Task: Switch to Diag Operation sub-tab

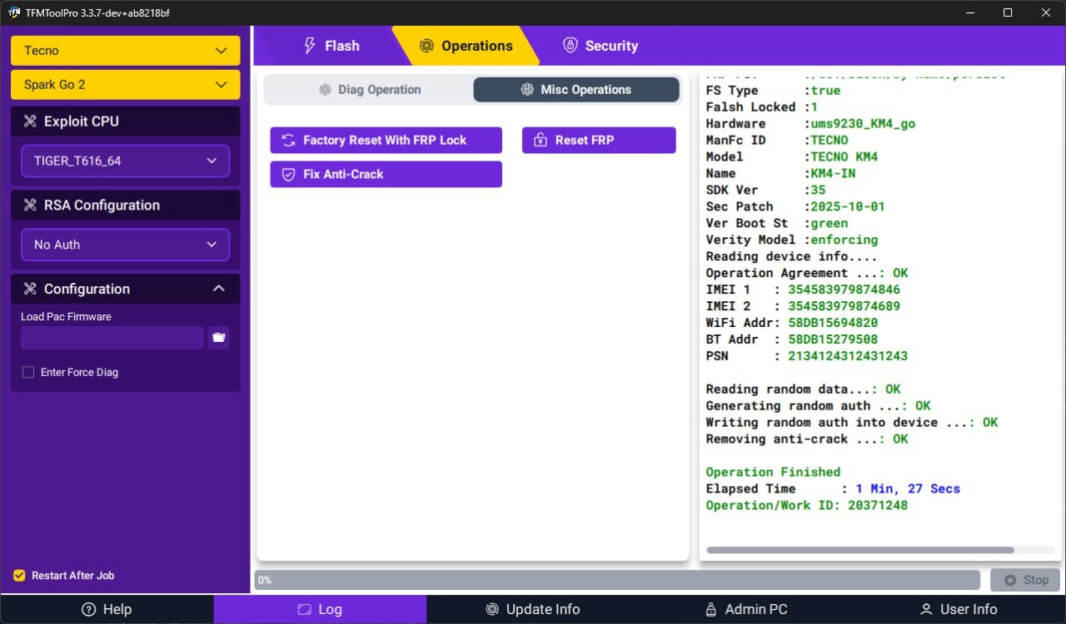Action: pyautogui.click(x=370, y=90)
